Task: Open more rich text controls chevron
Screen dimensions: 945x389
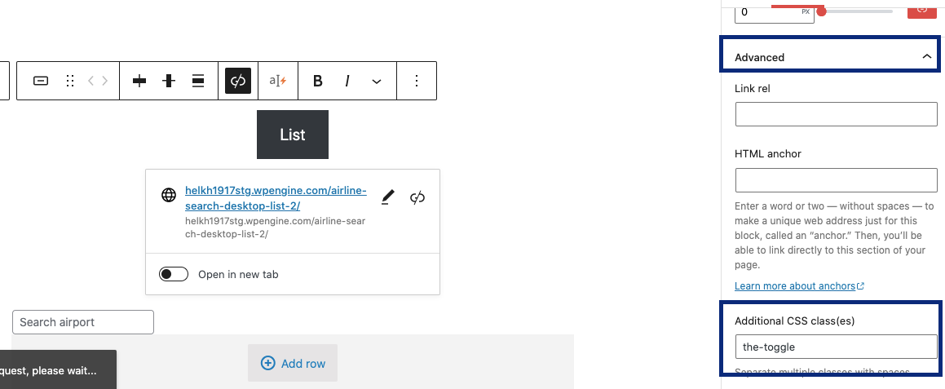Action: [377, 81]
